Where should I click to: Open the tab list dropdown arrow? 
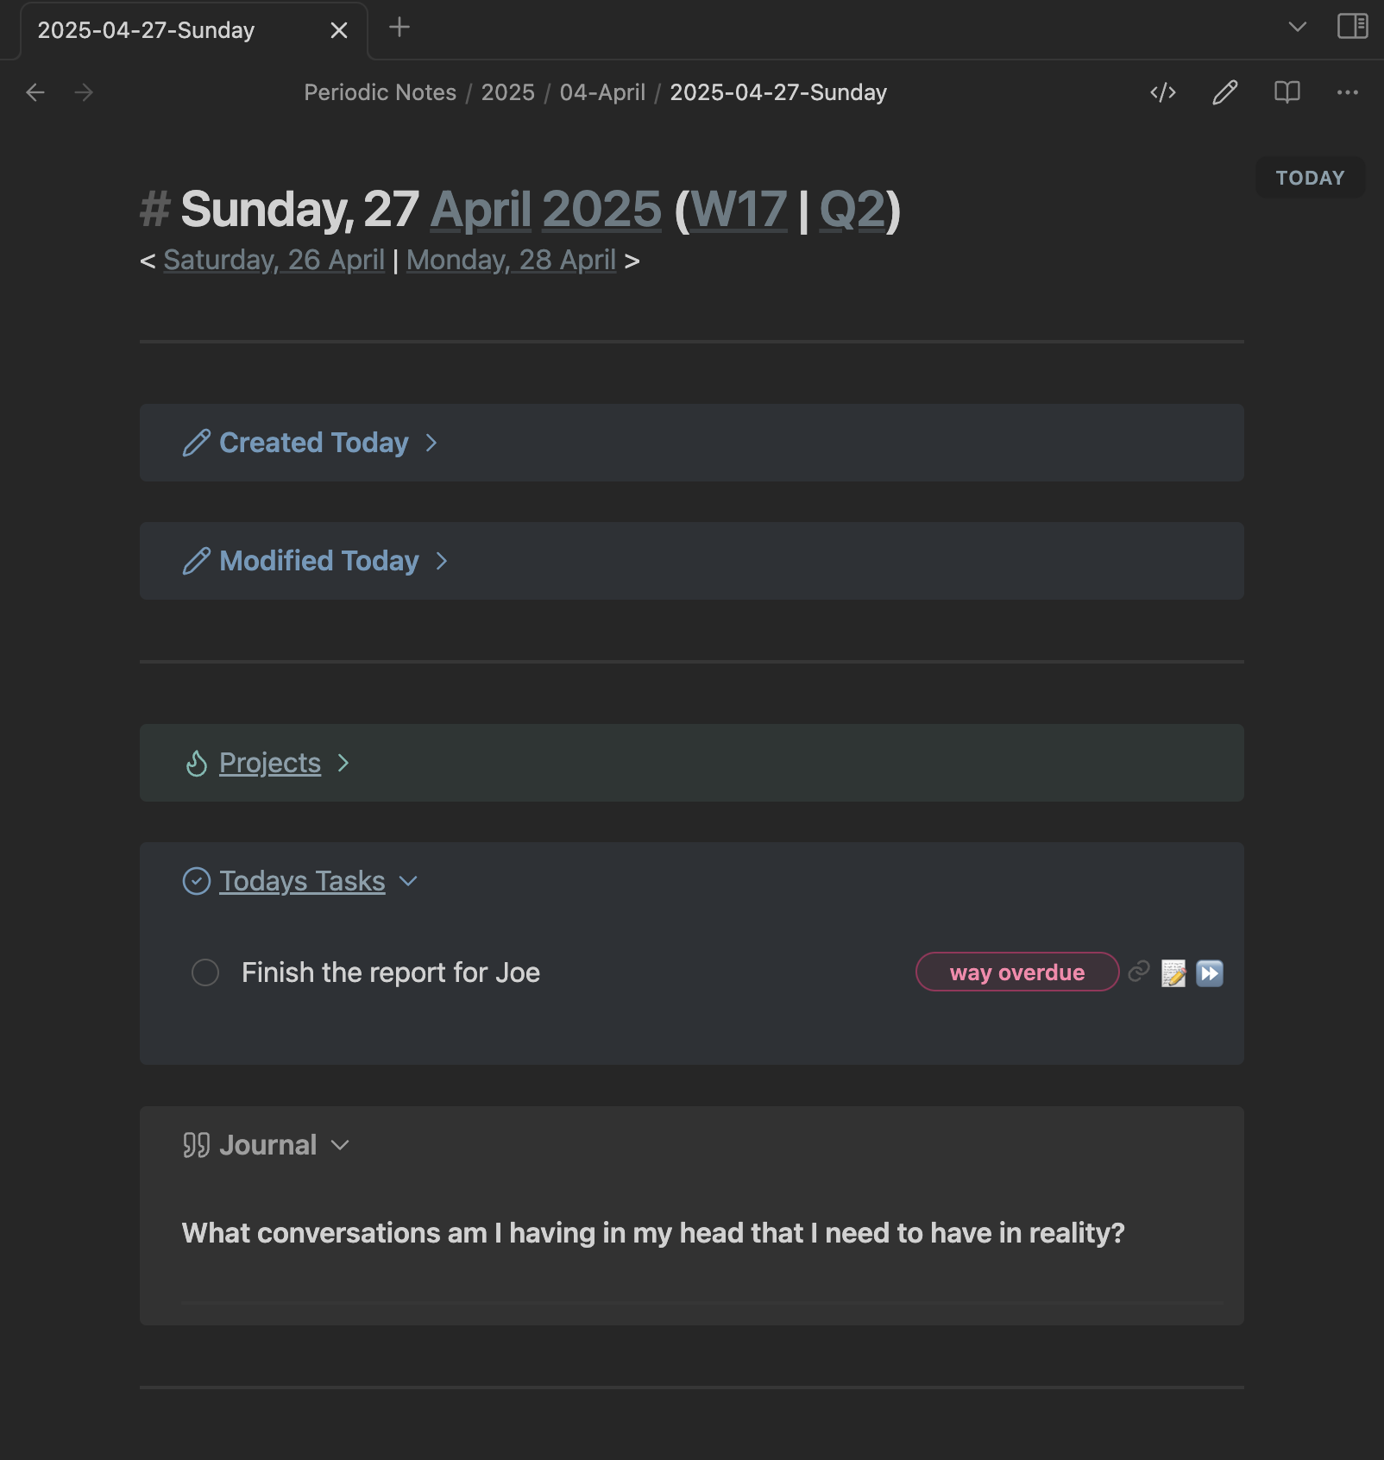coord(1297,27)
